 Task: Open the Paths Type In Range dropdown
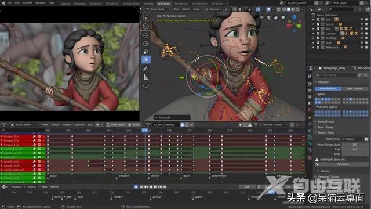tap(353, 139)
